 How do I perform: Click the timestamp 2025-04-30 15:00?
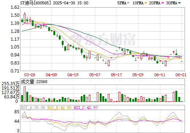coord(71,3)
